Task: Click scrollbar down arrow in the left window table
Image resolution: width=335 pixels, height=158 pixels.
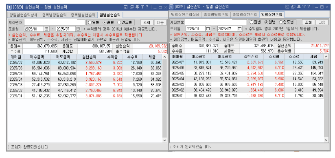Action: [164, 140]
